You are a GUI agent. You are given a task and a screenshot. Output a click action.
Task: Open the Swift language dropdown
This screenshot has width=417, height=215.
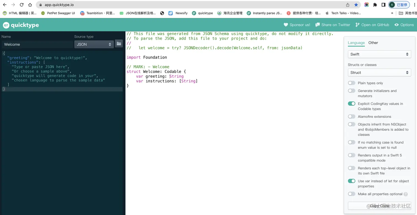(379, 54)
